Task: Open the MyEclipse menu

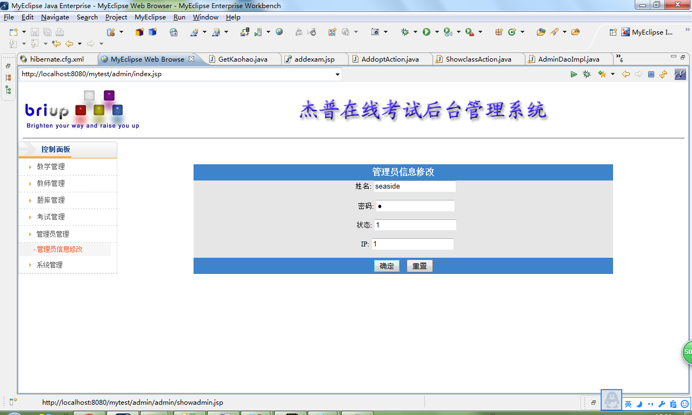Action: (150, 17)
